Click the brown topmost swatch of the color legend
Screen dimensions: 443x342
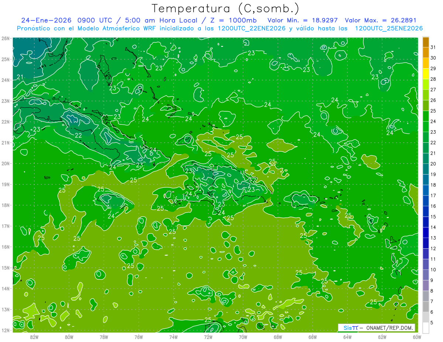(x=426, y=42)
